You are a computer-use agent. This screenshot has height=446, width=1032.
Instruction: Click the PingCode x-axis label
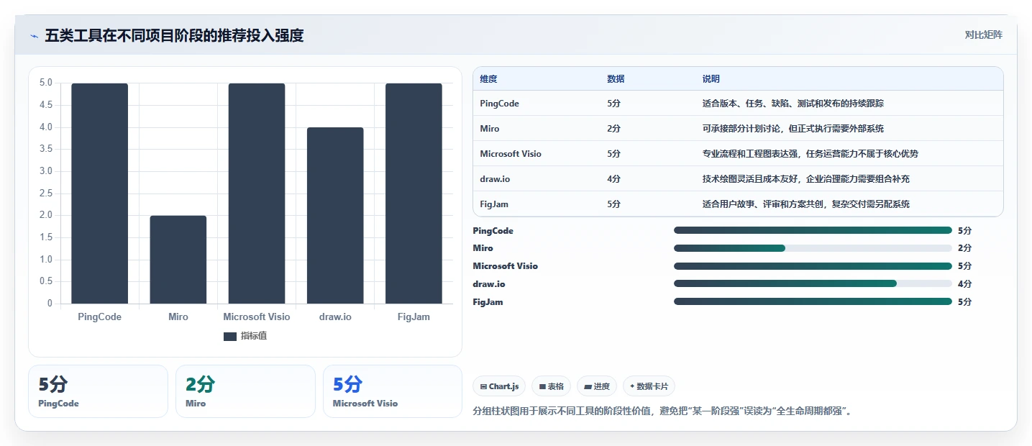click(99, 317)
